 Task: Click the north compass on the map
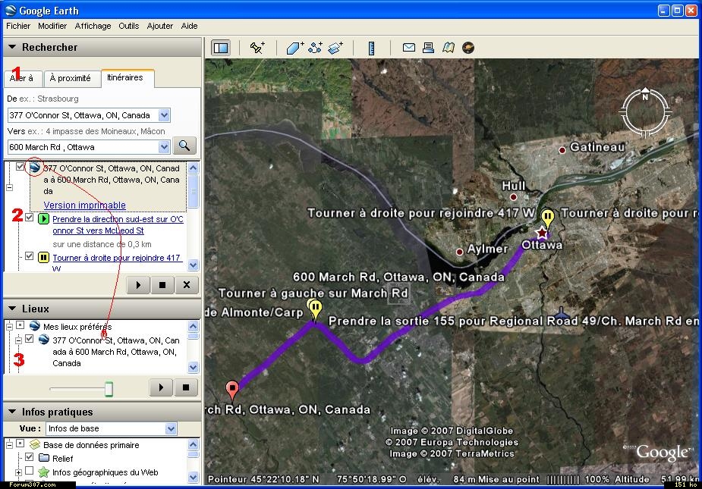[x=645, y=112]
